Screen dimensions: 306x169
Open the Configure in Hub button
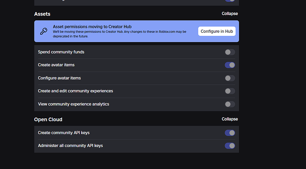coord(217,31)
